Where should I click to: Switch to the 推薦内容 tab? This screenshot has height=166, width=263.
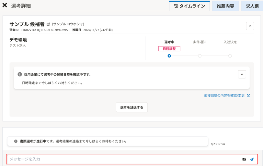tap(225, 6)
